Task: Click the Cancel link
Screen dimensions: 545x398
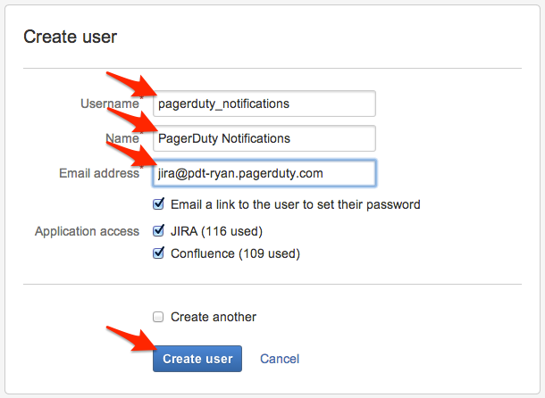Action: (280, 359)
